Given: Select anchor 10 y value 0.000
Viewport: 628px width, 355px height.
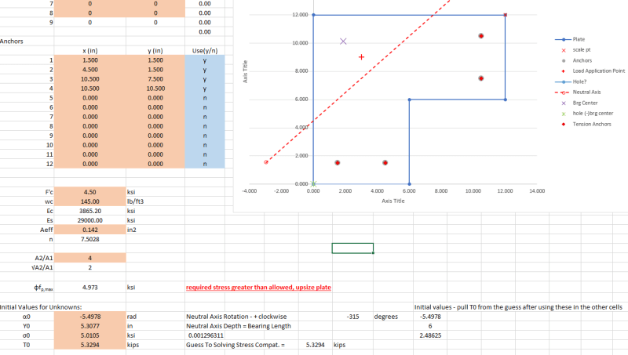Looking at the screenshot, I should click(x=155, y=145).
